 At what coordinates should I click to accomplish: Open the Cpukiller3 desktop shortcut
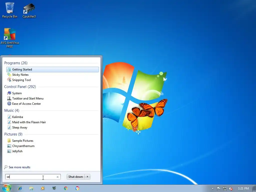point(29,10)
